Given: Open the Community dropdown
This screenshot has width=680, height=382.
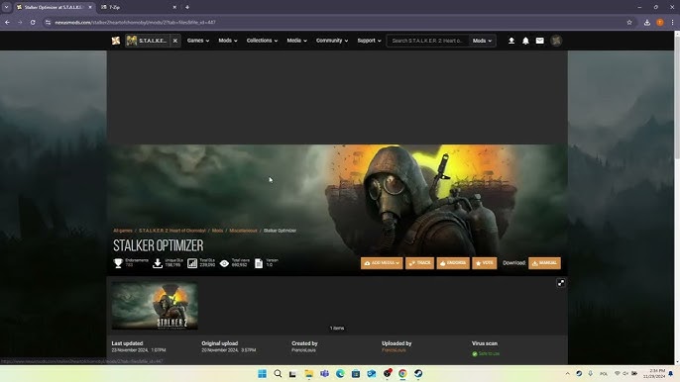Looking at the screenshot, I should pos(332,41).
